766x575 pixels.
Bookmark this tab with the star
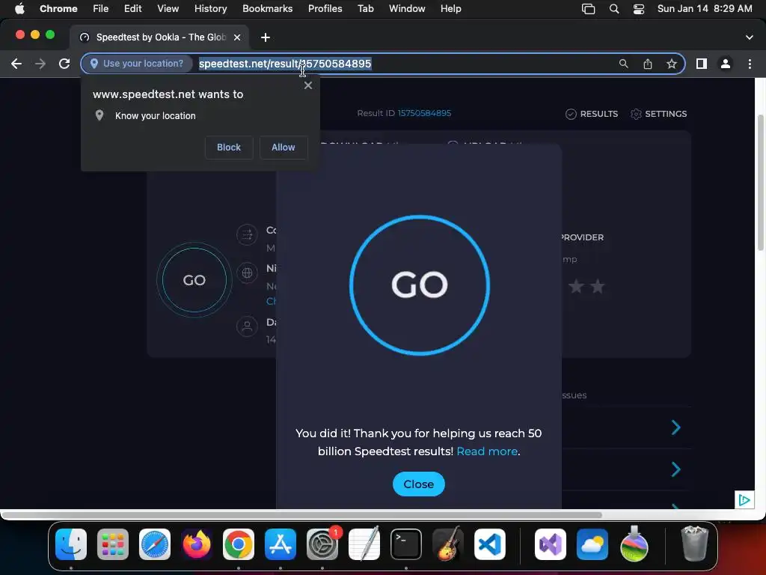(672, 64)
